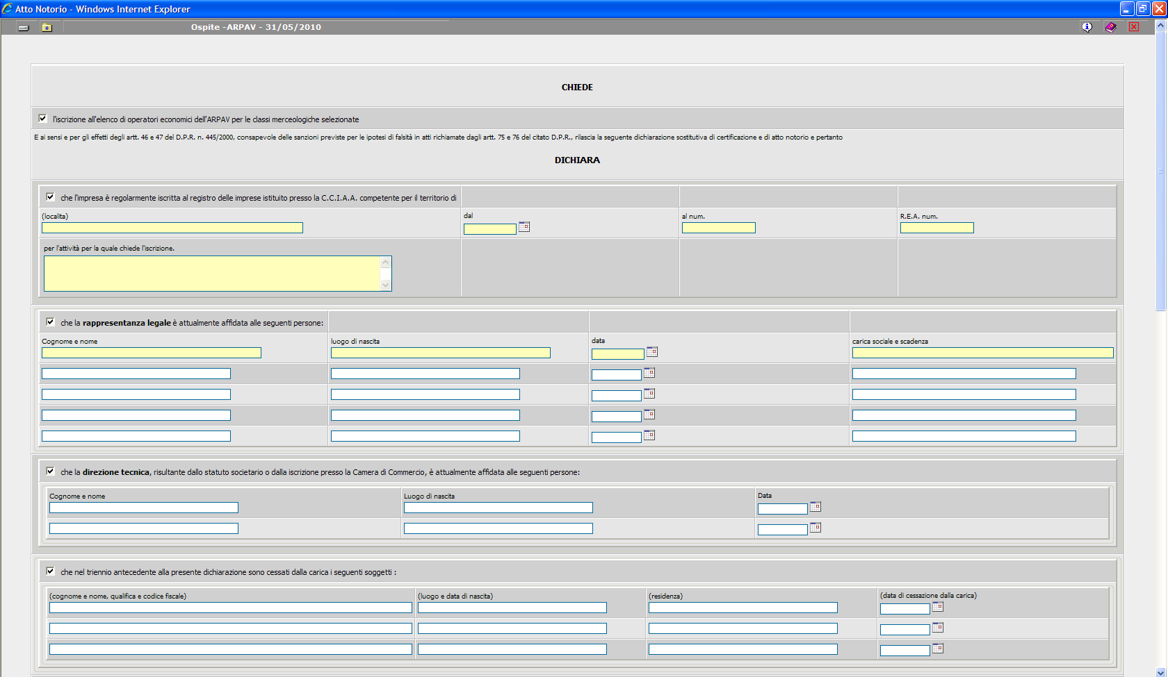Open calendar icon in third rappresentanza legale row
This screenshot has height=677, width=1168.
[x=649, y=394]
